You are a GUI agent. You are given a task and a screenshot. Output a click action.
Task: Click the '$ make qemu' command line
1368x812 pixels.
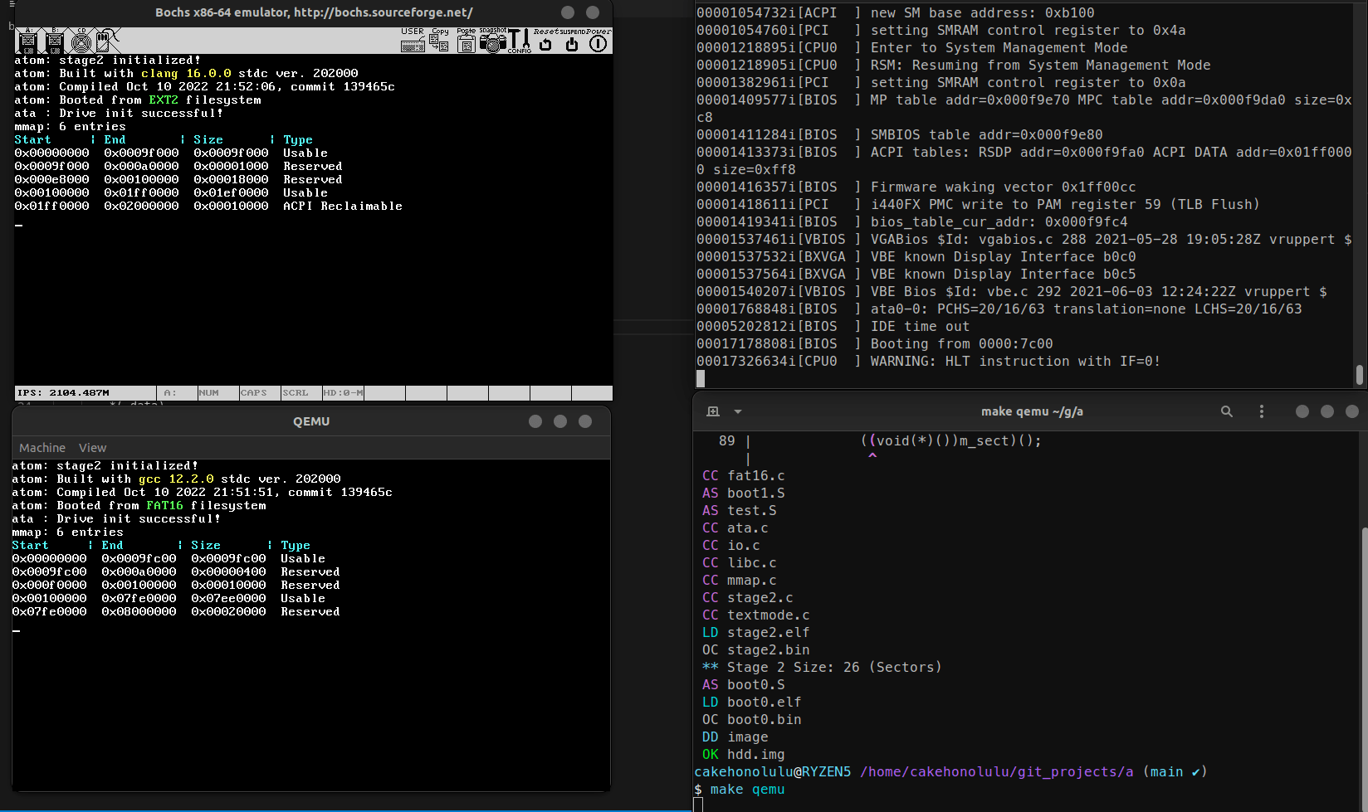click(740, 790)
